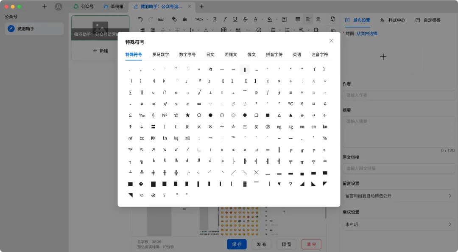Toggle italic in editor toolbar

(x=225, y=19)
